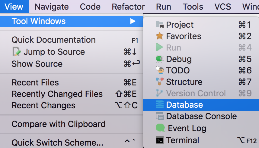Click the Structure tool window icon
This screenshot has width=259, height=148.
point(160,82)
